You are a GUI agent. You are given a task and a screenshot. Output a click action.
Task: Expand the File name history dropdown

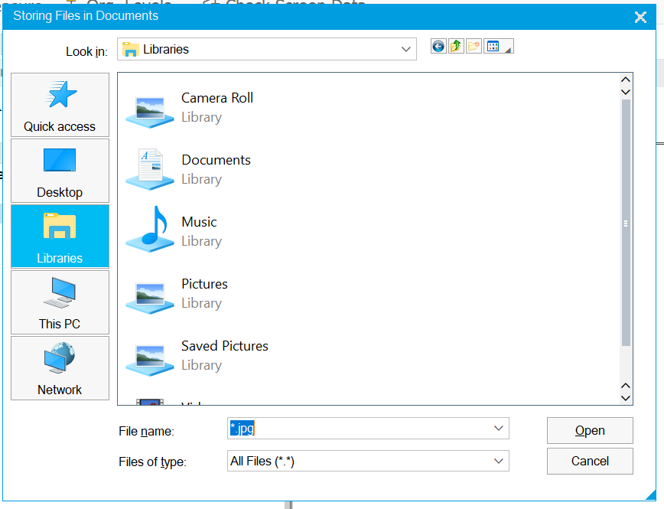(x=499, y=429)
